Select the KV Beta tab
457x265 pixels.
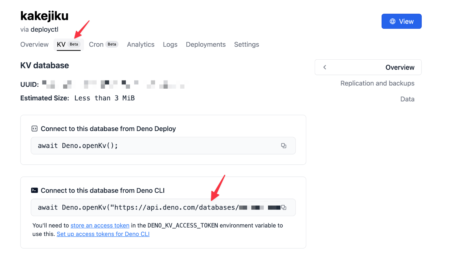click(x=69, y=44)
